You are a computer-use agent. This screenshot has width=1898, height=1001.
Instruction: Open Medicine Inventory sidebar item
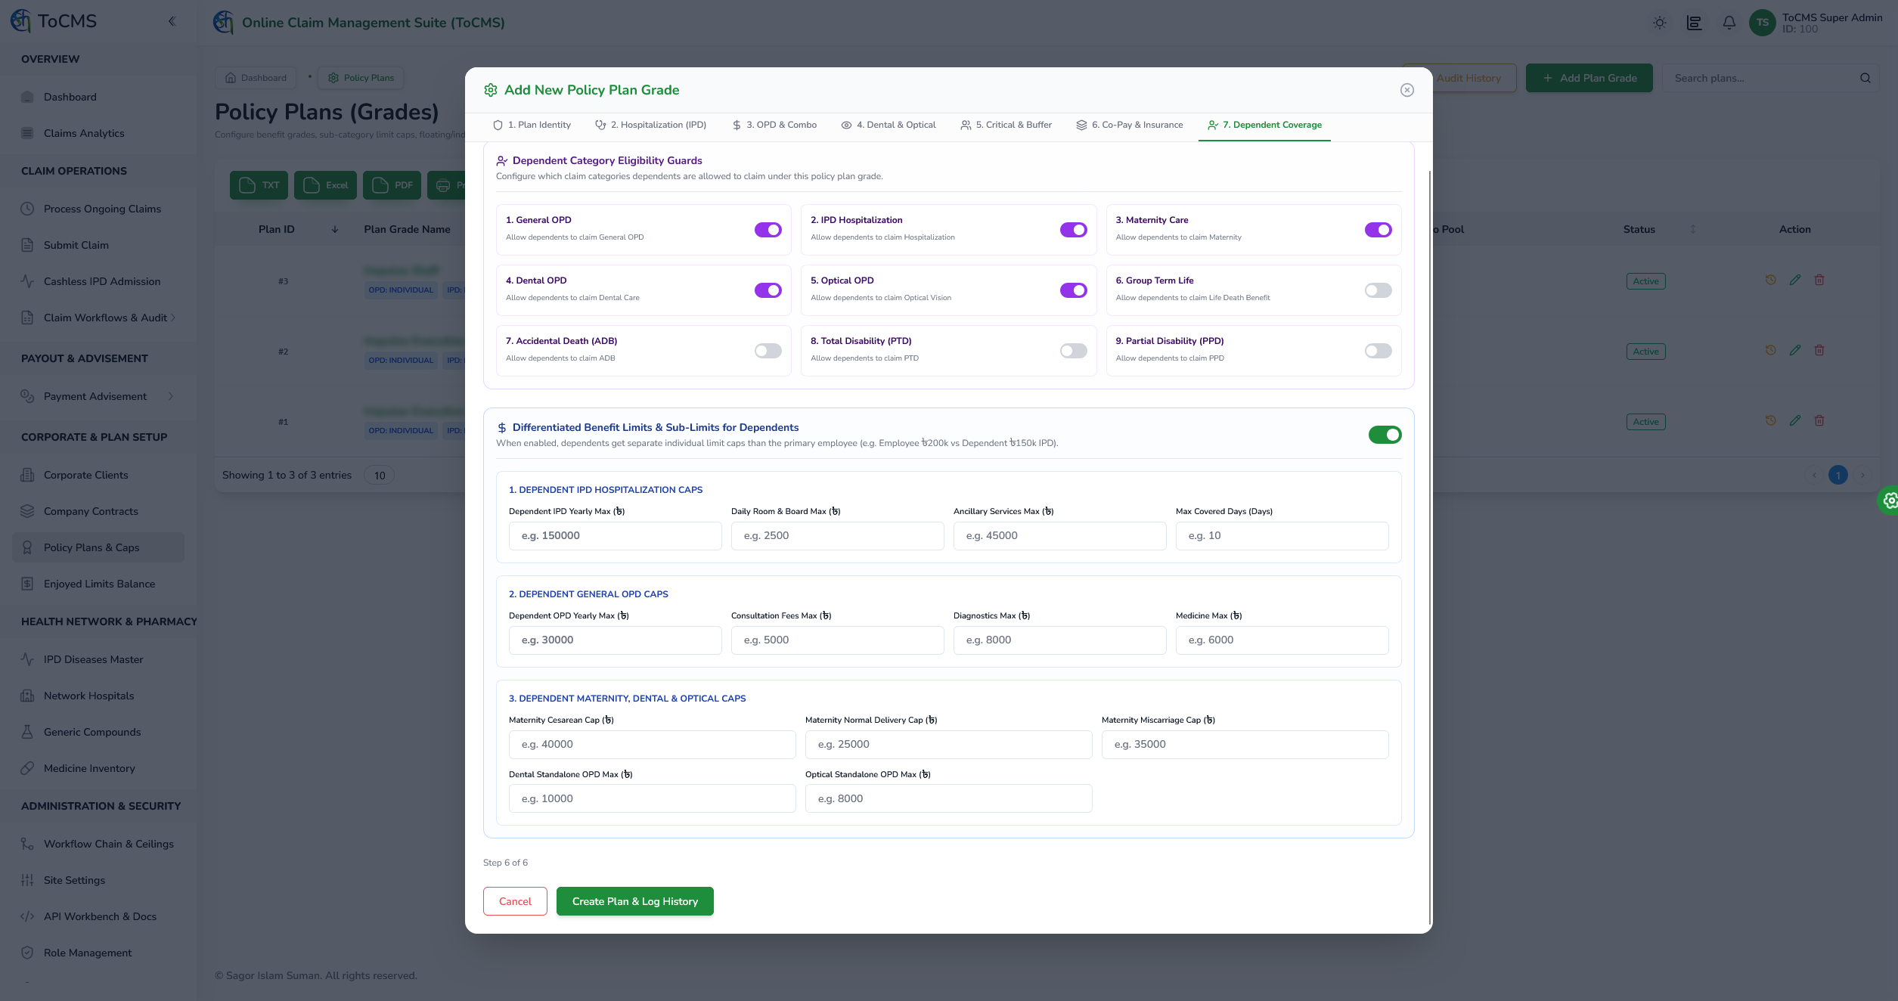[x=98, y=768]
